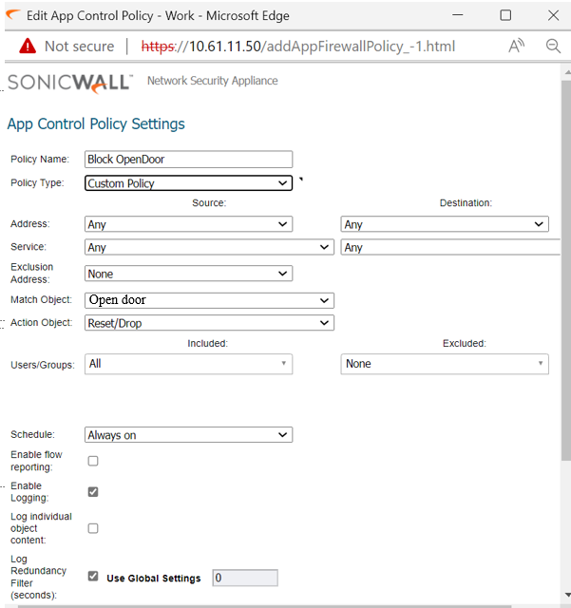Maximize the Edit App Control Policy window
This screenshot has width=571, height=608.
coord(505,15)
